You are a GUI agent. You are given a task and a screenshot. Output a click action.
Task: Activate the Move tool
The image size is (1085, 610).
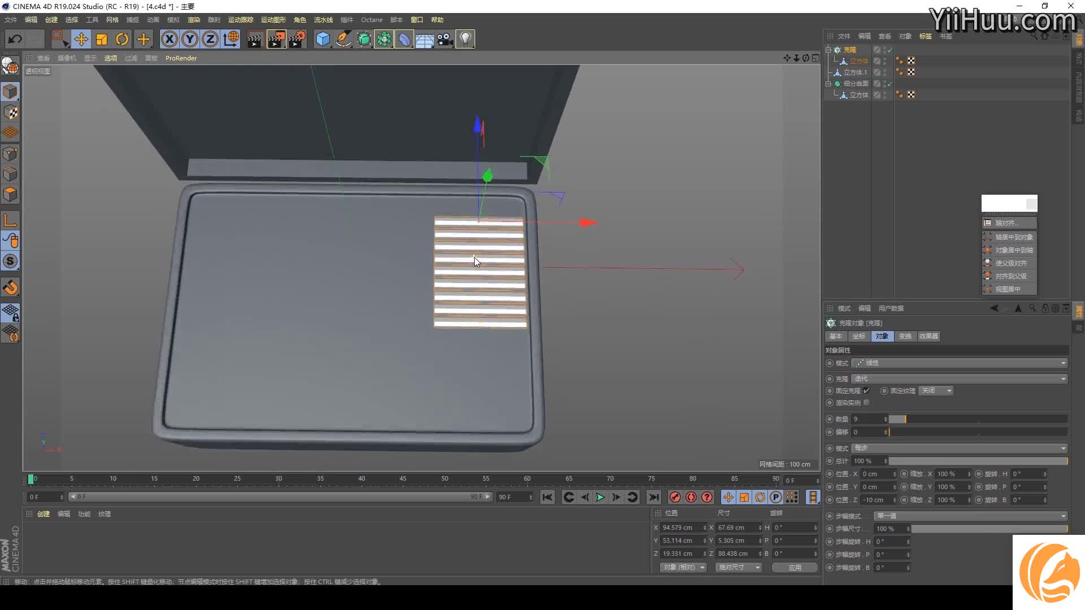pos(81,39)
